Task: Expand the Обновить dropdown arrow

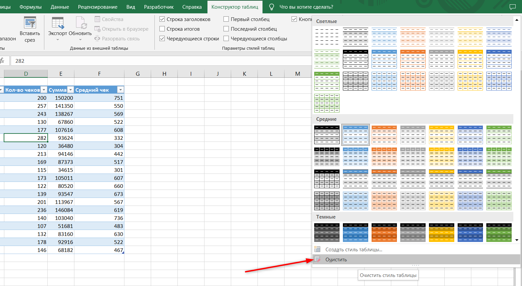Action: [x=80, y=40]
